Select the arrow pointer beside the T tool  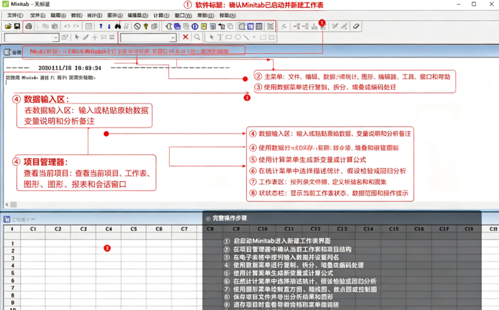click(x=212, y=37)
